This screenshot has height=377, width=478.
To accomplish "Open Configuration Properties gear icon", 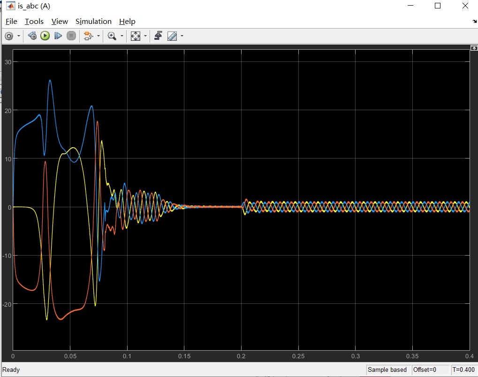I will [9, 36].
